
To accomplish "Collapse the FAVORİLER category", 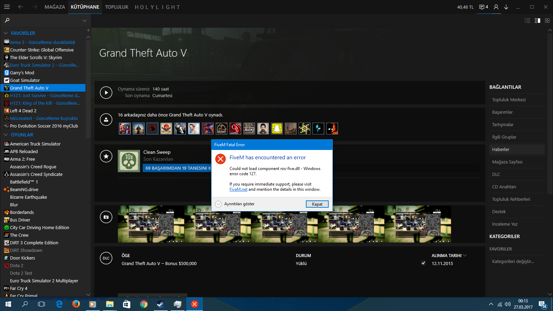I will click(6, 33).
